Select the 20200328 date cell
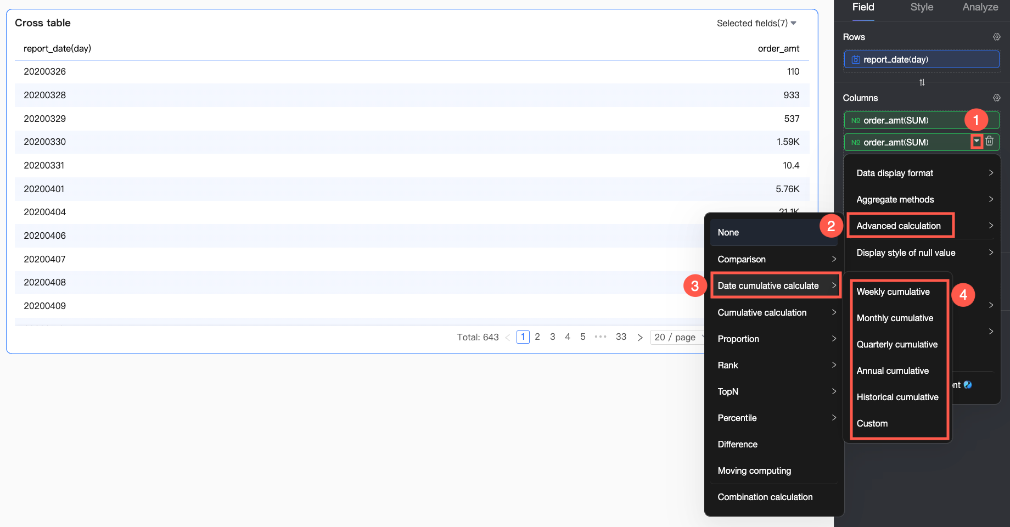The height and width of the screenshot is (527, 1010). coord(45,95)
